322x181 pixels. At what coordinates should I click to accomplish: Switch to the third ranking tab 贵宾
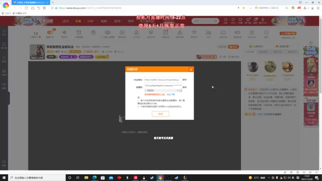coord(277,52)
